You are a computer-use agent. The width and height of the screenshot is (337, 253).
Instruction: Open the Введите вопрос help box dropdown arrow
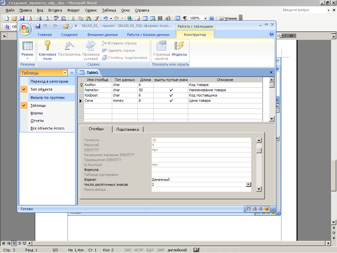pyautogui.click(x=328, y=10)
